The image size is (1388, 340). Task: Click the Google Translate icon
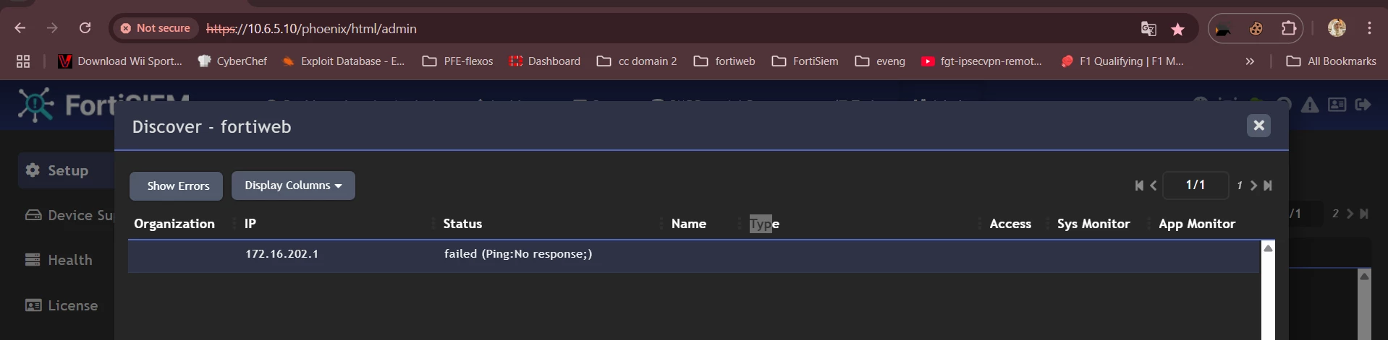pos(1148,29)
